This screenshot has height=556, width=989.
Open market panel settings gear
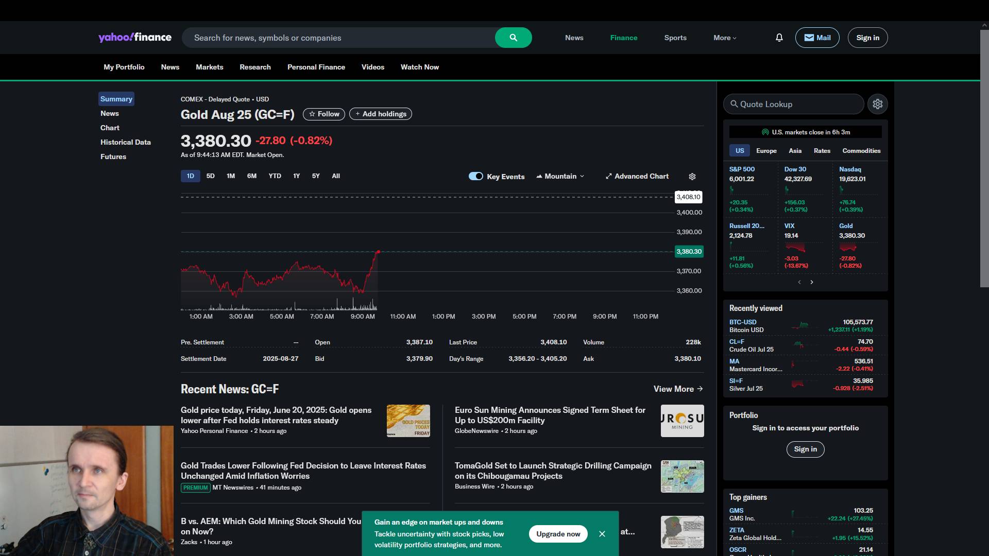pos(878,104)
